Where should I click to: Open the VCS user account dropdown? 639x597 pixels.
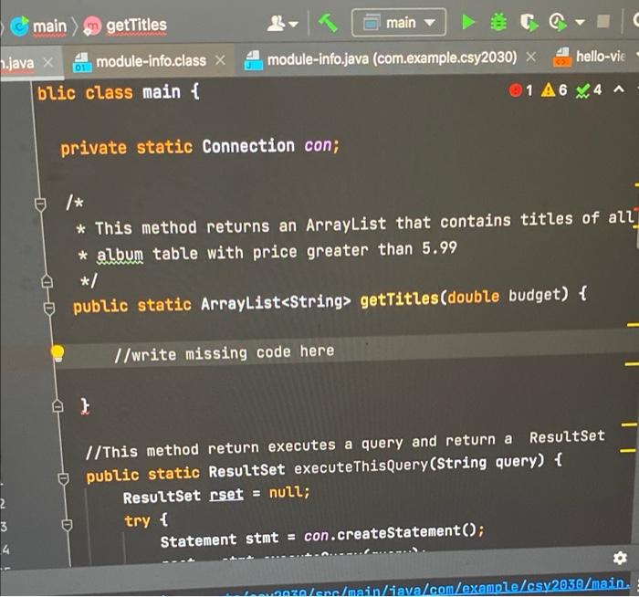(x=282, y=24)
